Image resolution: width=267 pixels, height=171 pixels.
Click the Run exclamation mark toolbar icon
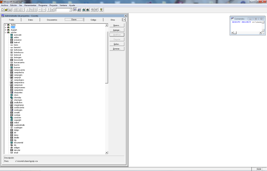point(49,10)
